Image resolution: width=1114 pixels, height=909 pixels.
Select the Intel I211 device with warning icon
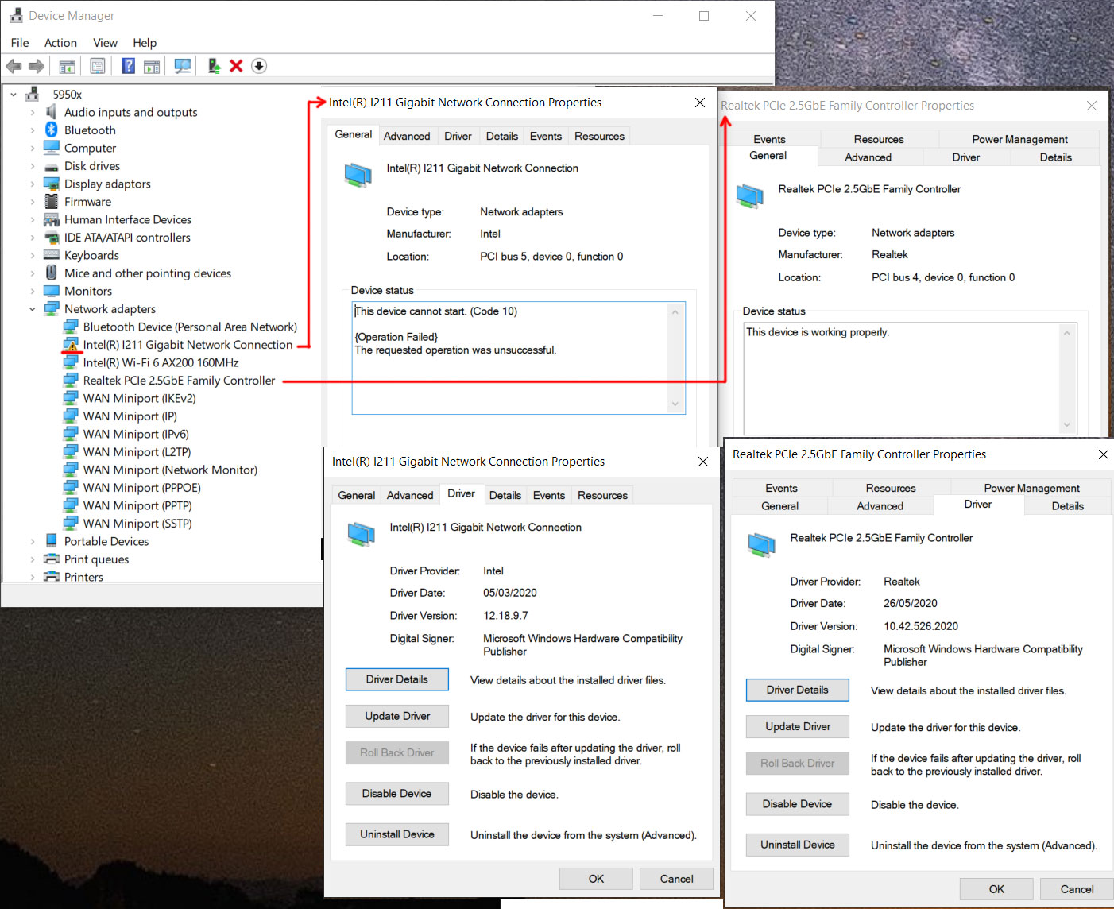click(188, 345)
